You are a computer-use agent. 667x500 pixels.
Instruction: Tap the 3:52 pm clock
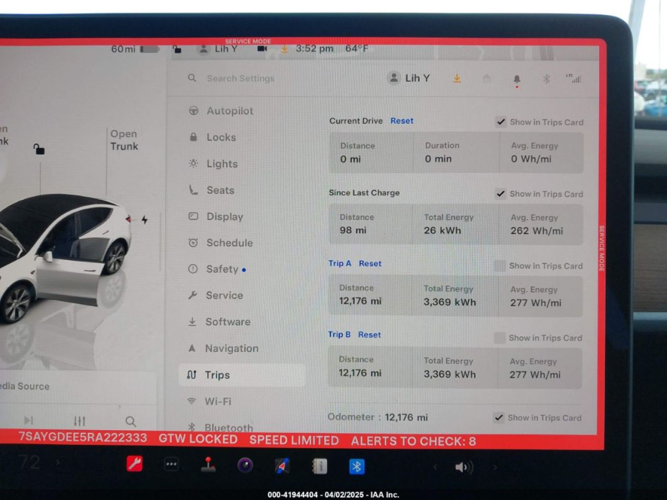pos(314,48)
